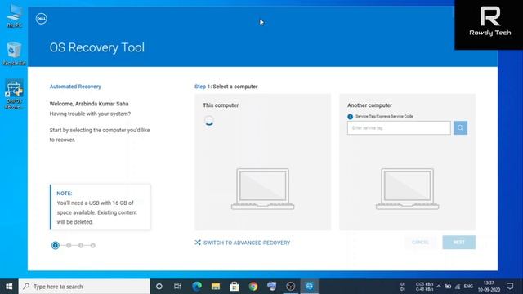
Task: Click the Automated Recovery heading
Action: tap(75, 87)
